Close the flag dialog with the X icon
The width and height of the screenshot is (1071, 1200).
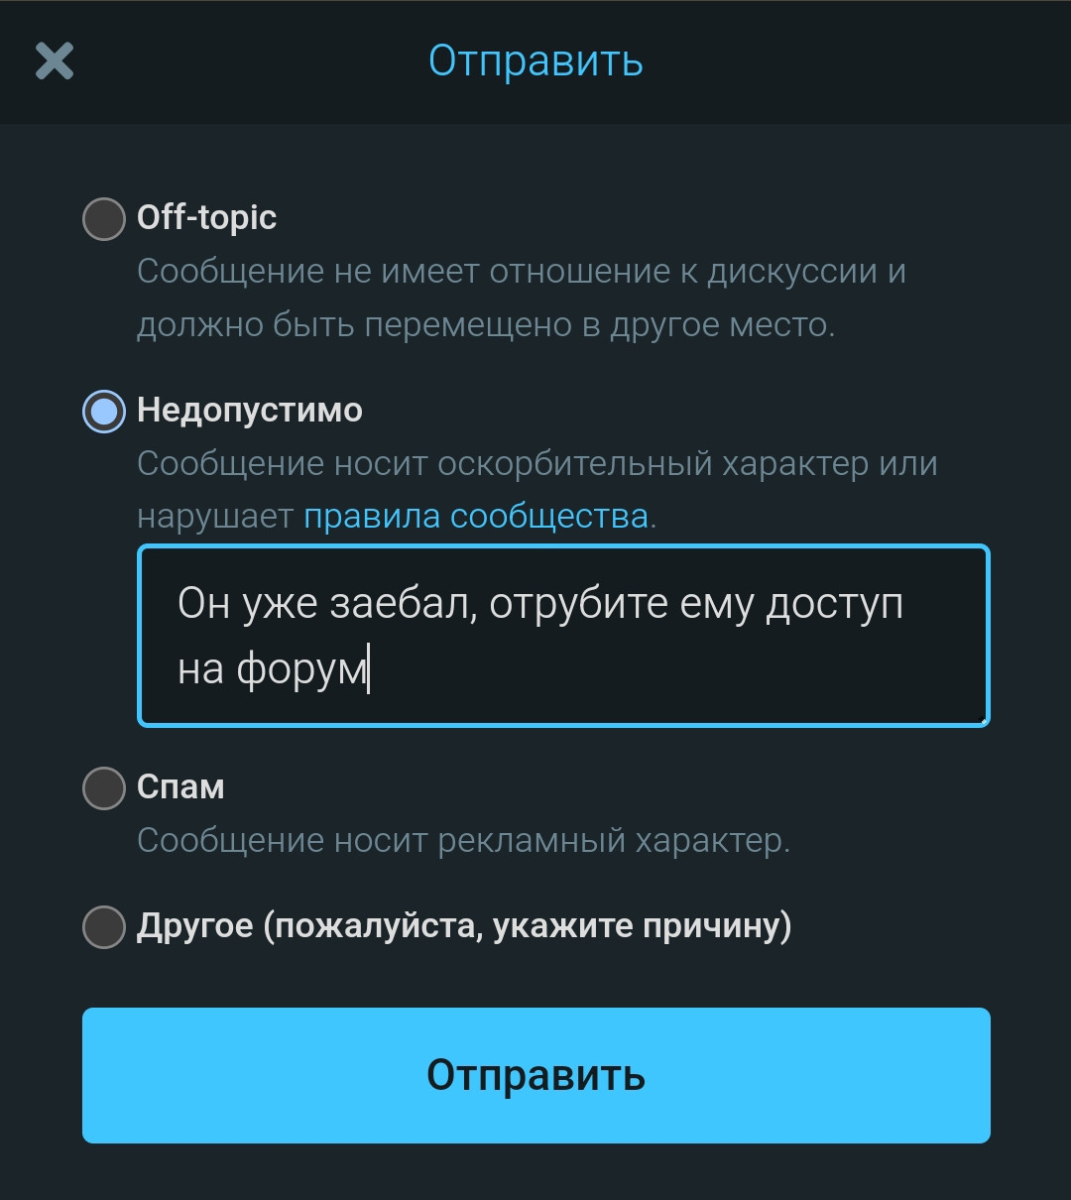(55, 61)
